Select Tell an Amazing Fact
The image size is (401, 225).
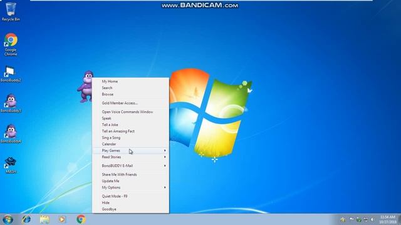[x=130, y=131]
